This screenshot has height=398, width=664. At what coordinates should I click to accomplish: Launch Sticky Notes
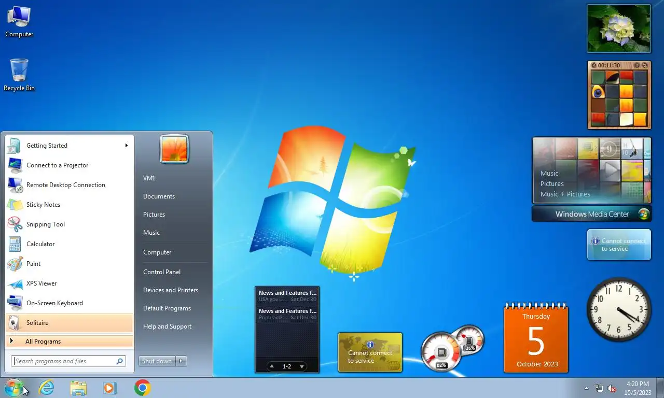(69, 205)
